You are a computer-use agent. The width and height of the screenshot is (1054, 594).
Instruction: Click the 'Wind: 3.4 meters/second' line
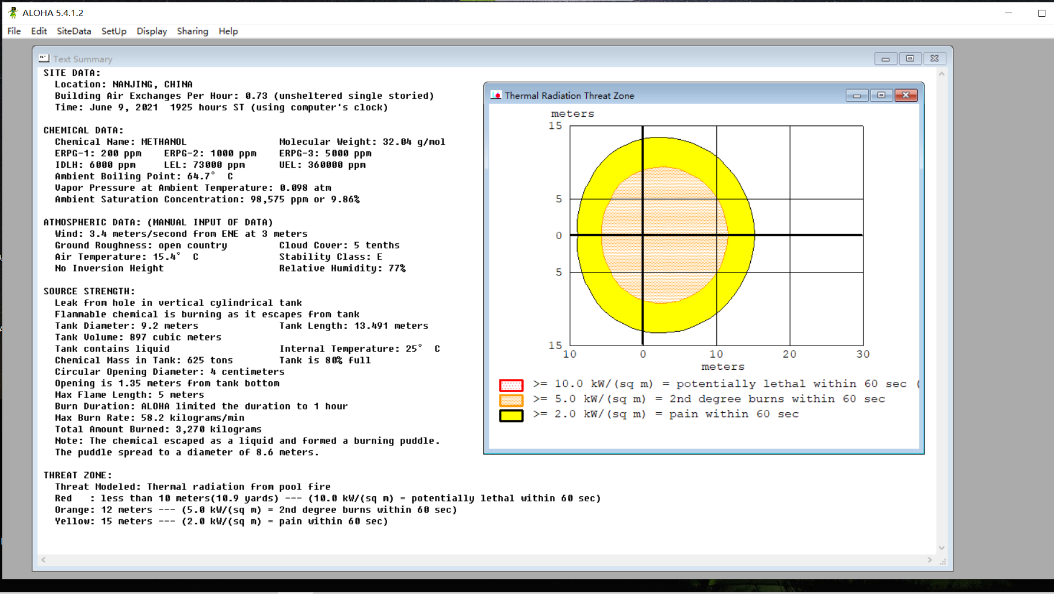181,234
